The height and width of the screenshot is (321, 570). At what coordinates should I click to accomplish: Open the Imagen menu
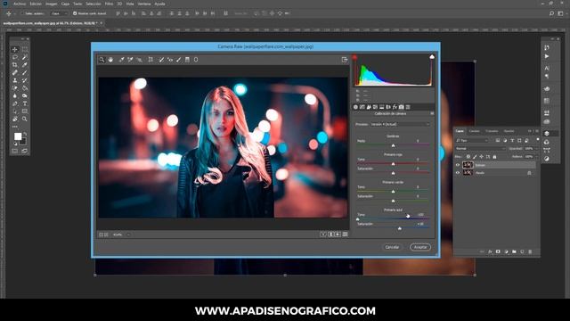pos(51,4)
